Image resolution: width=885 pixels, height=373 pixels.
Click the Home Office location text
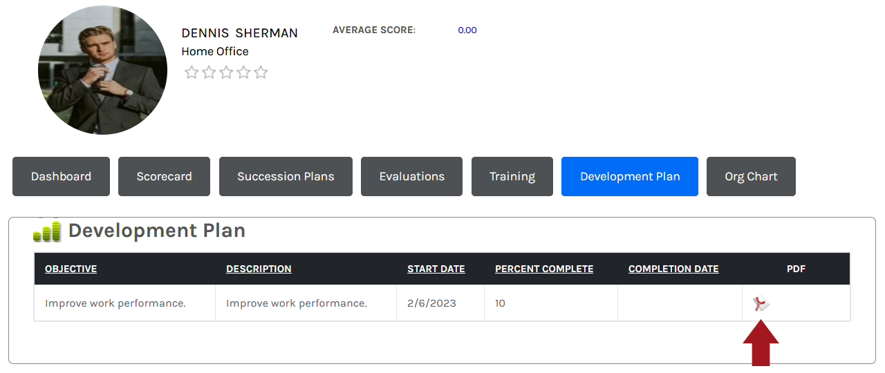pos(215,51)
